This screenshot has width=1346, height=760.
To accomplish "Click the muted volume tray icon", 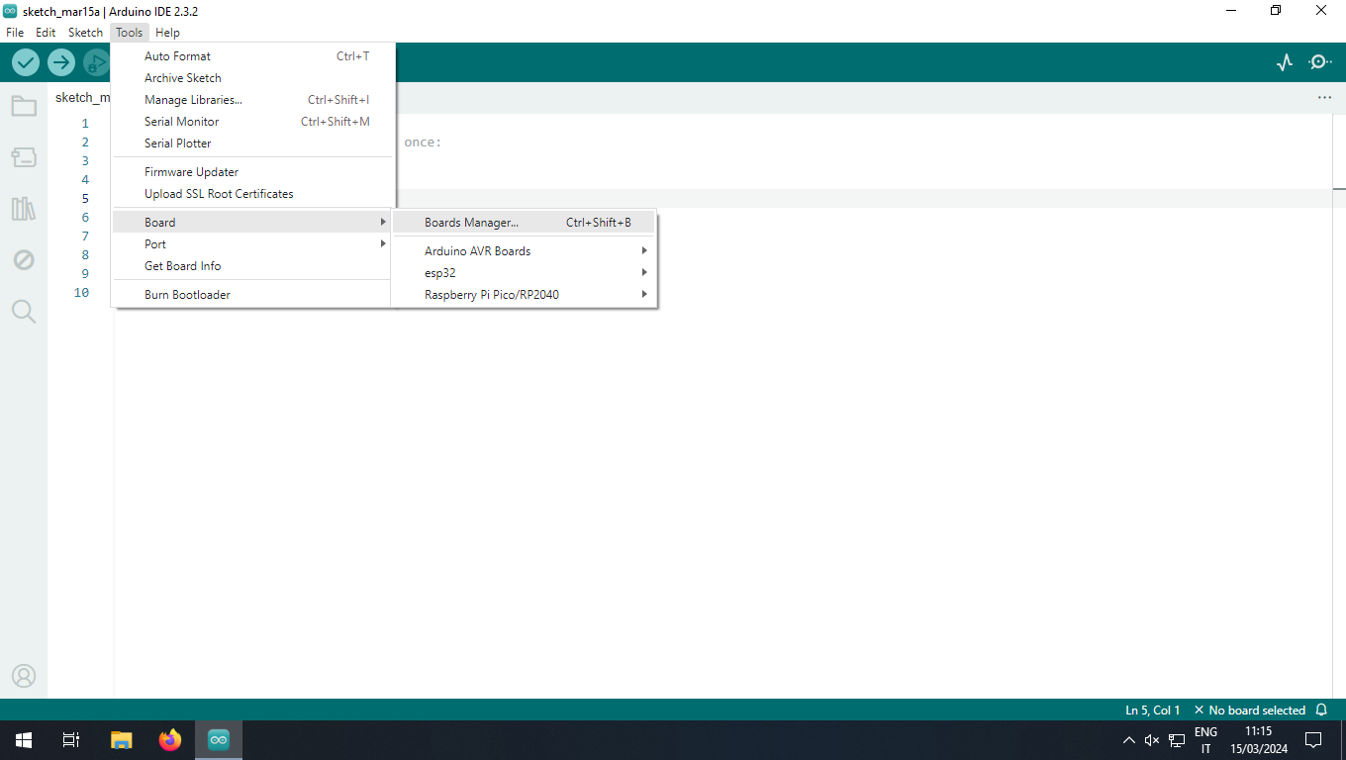I will [1152, 740].
